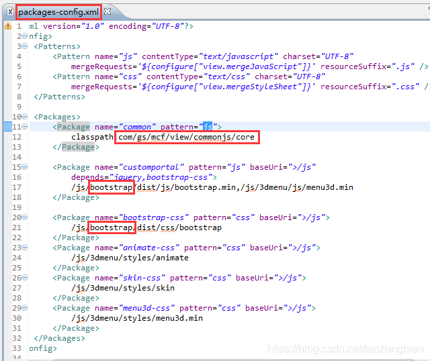Click the view.mergeStyleSheet expression

coord(226,87)
